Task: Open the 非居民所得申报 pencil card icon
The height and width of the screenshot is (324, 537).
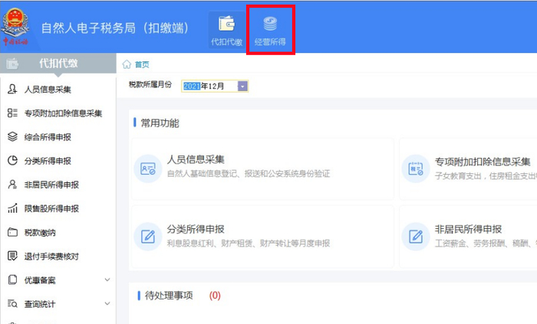Action: click(416, 237)
